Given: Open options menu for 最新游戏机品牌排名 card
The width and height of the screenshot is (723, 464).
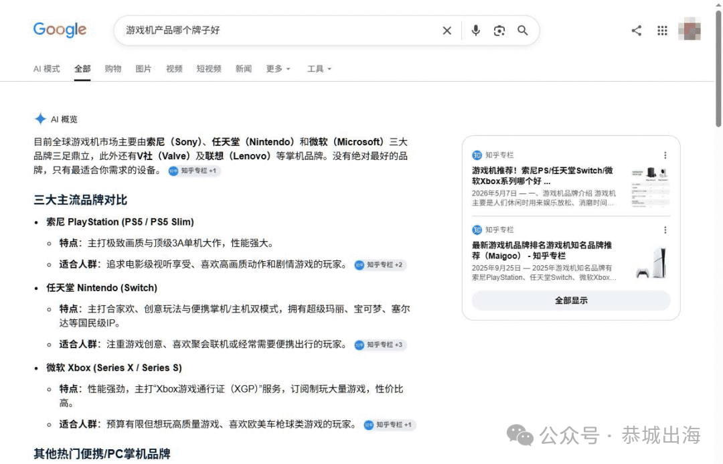Looking at the screenshot, I should coord(665,230).
